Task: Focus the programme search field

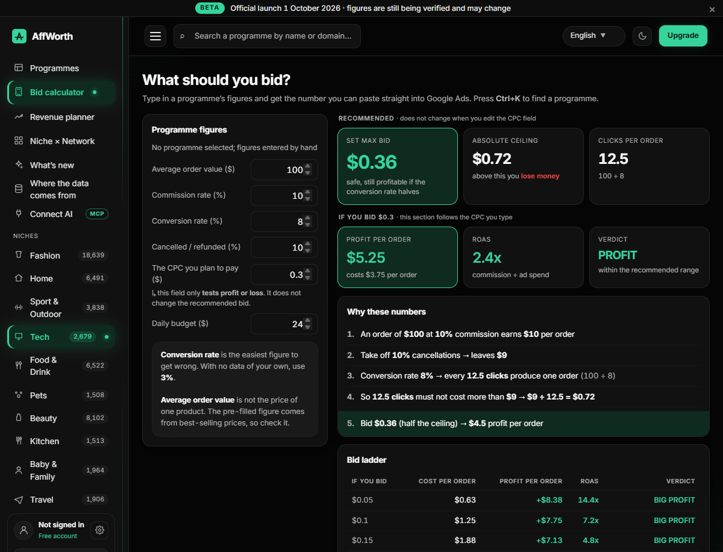Action: (267, 36)
